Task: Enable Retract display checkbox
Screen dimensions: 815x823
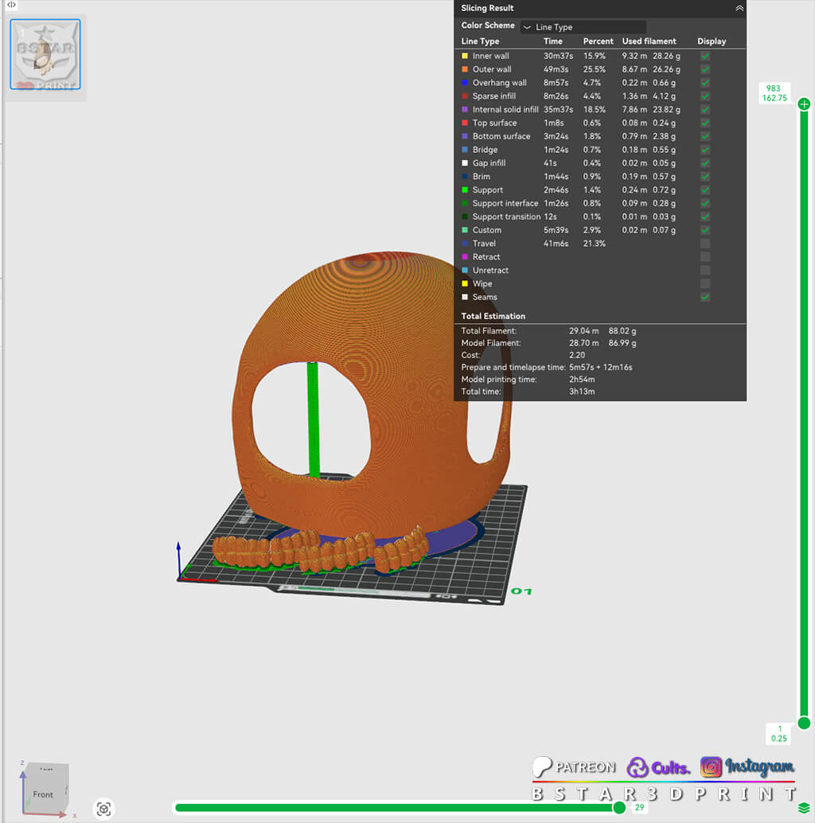Action: pos(705,256)
